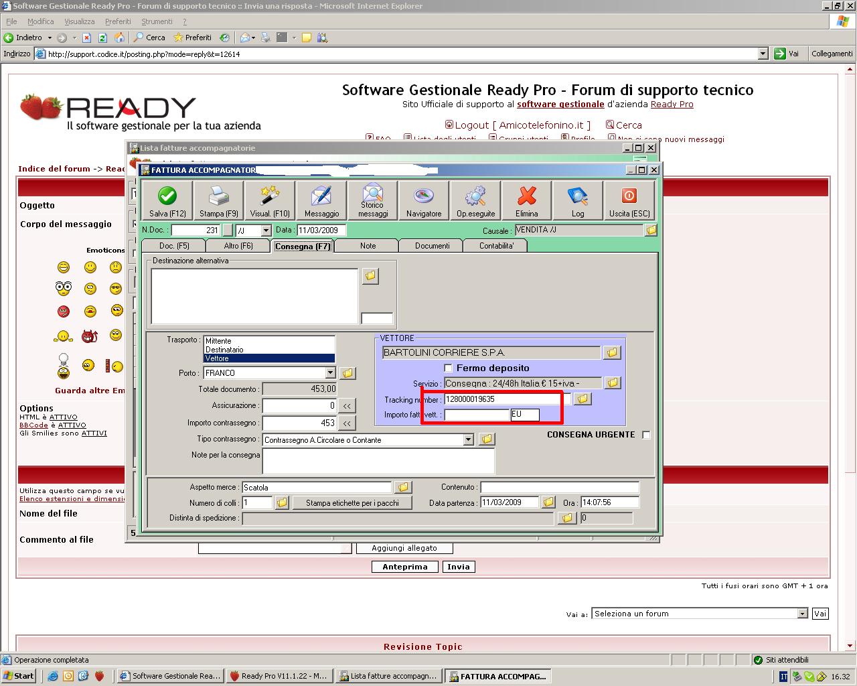Click the Note per la consegna box
The image size is (857, 686).
(378, 461)
